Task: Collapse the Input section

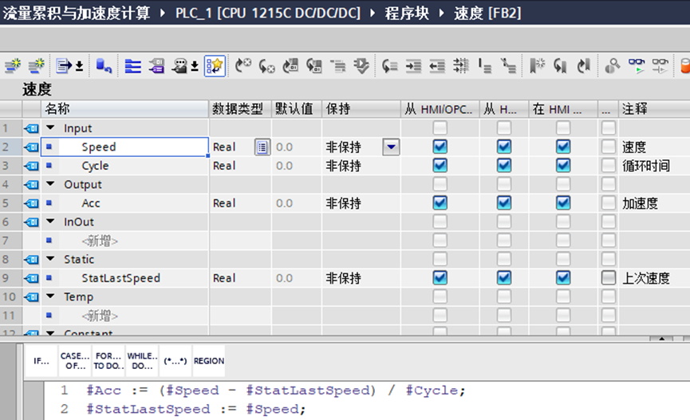Action: coord(50,128)
